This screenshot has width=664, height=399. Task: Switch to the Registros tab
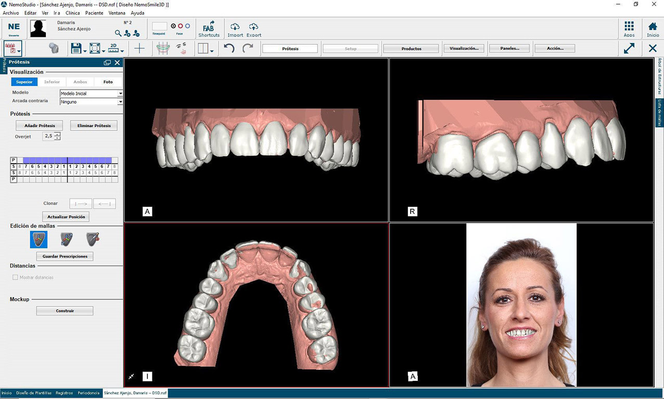(65, 393)
